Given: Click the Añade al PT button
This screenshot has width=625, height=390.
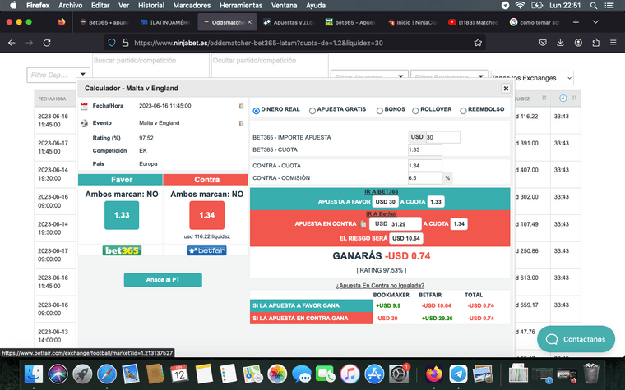Looking at the screenshot, I should point(163,280).
